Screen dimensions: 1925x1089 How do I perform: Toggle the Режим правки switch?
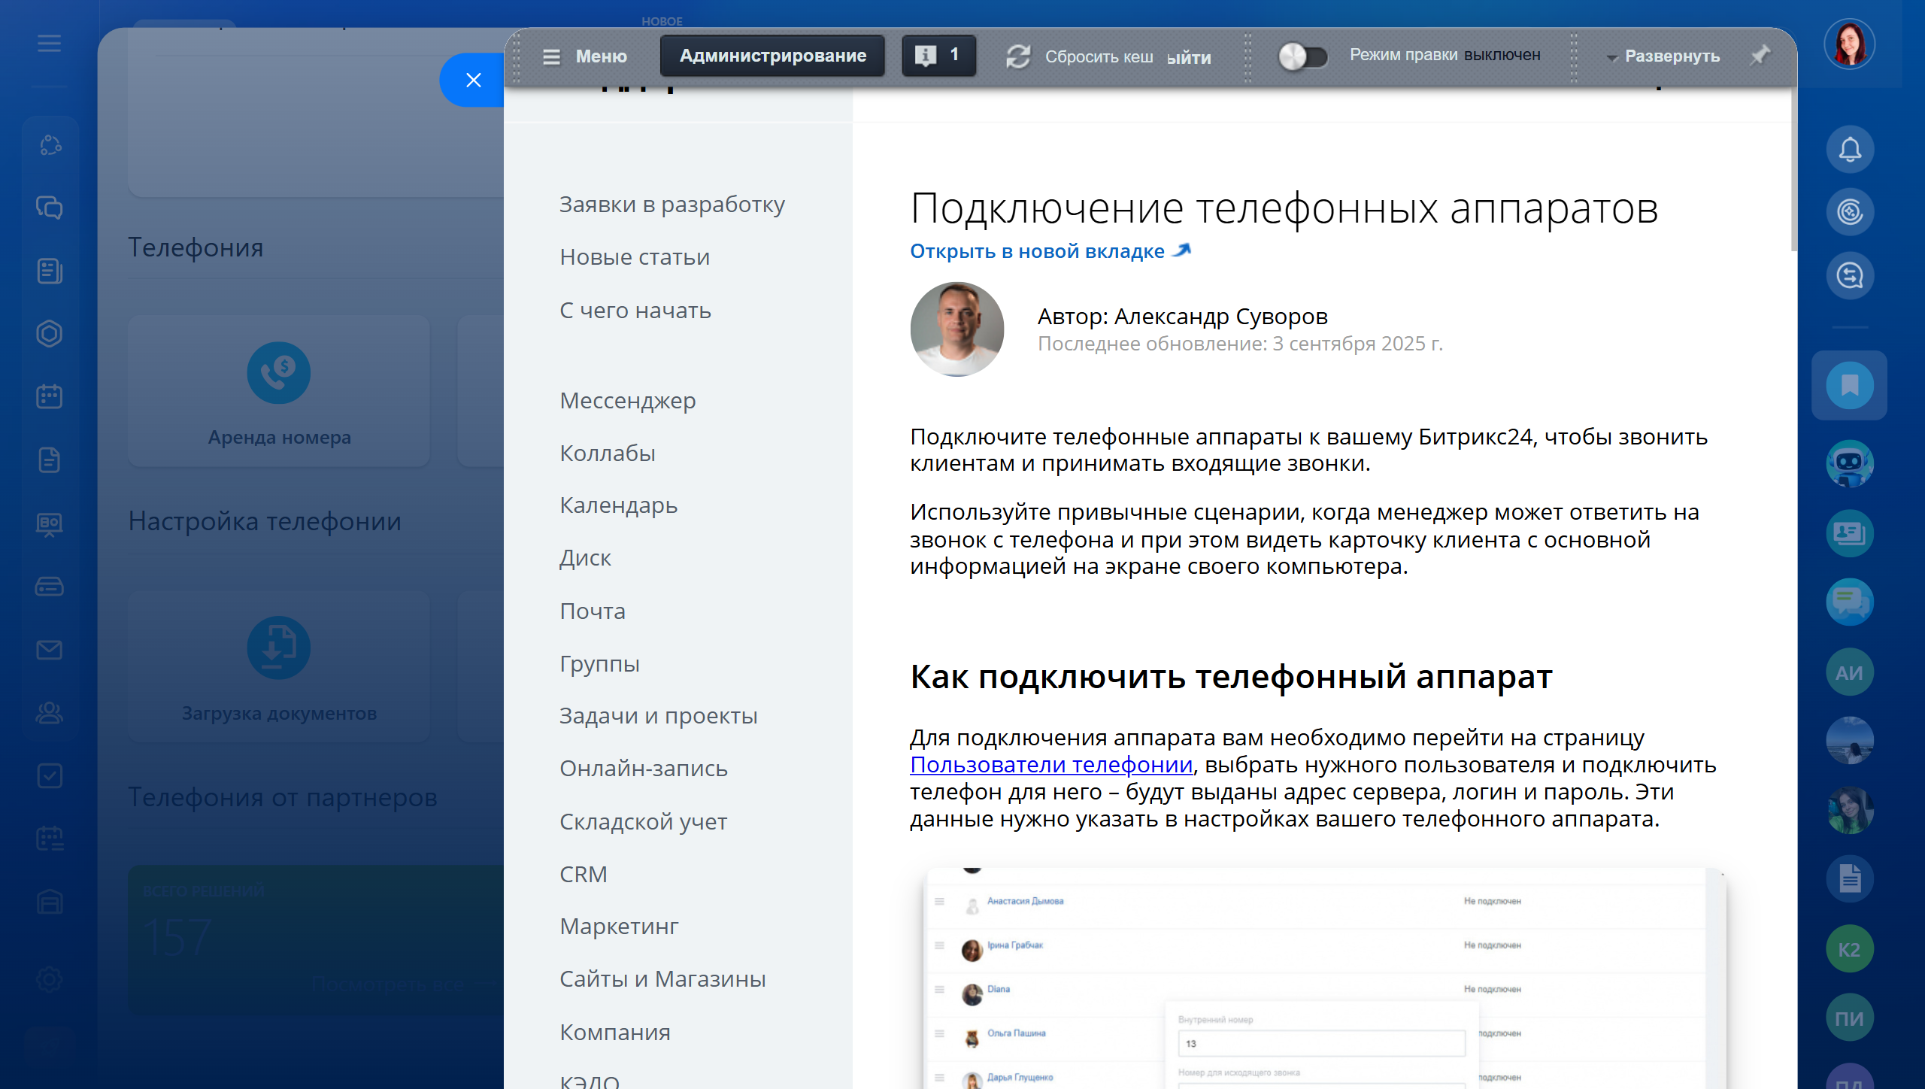point(1302,56)
